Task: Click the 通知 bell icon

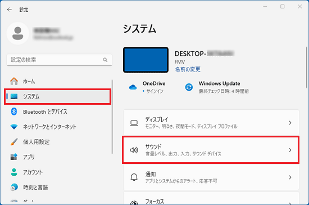Action: click(134, 177)
